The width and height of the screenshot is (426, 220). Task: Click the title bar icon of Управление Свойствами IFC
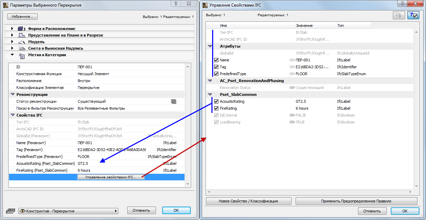[x=205, y=5]
